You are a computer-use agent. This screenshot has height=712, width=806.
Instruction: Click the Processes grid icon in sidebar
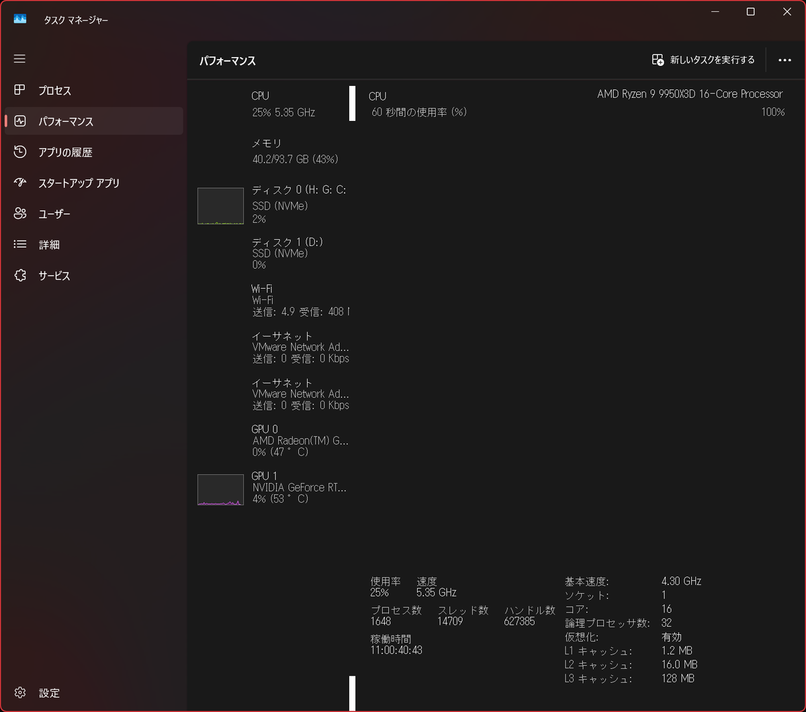[19, 90]
